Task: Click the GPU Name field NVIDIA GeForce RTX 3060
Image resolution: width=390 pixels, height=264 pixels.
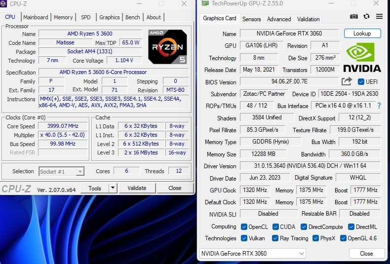Action: point(289,34)
